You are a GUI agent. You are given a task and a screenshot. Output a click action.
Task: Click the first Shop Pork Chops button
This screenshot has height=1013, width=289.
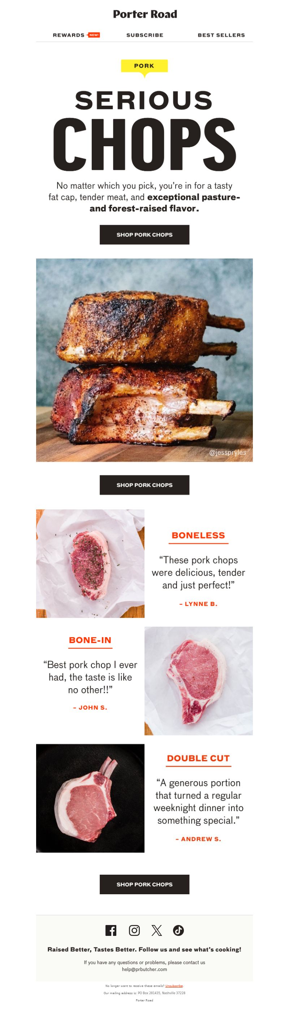(x=144, y=235)
